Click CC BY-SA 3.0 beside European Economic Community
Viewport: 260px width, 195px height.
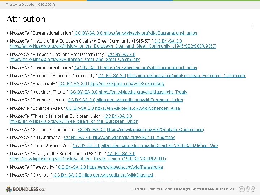[112, 76]
